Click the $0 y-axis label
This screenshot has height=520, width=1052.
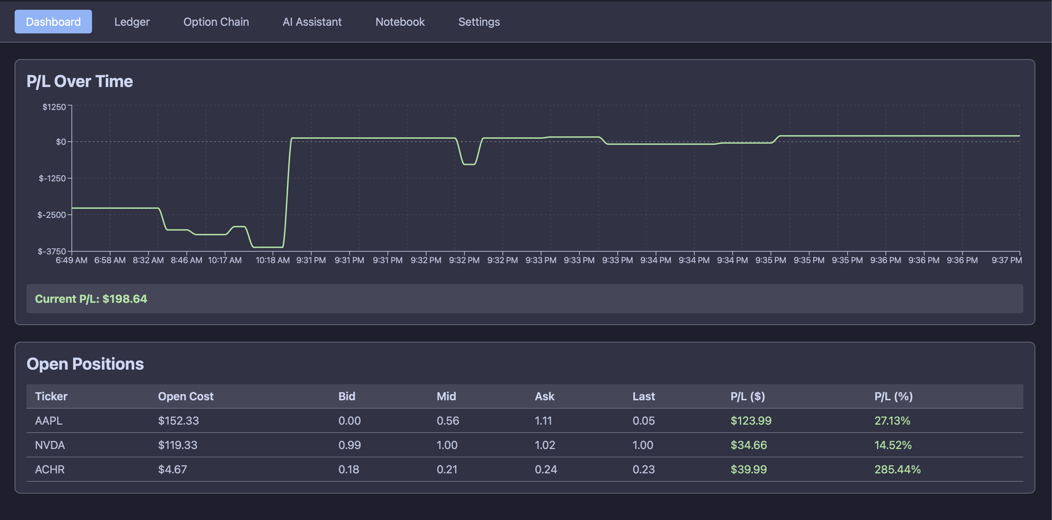click(x=61, y=142)
